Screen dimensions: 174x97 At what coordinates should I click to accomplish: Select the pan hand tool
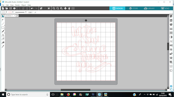pos(69,8)
